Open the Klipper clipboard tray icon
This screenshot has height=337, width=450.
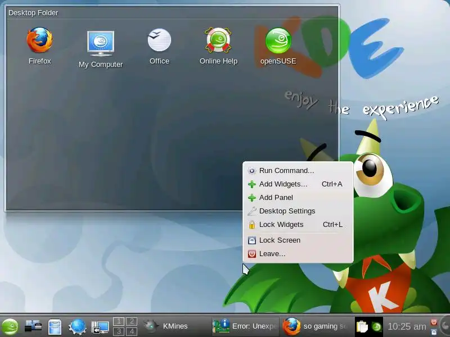coord(362,327)
